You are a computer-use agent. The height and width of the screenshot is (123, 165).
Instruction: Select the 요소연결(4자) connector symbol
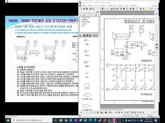87,95
